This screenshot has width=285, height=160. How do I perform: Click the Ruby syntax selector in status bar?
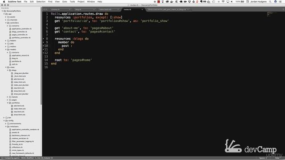click(x=277, y=158)
